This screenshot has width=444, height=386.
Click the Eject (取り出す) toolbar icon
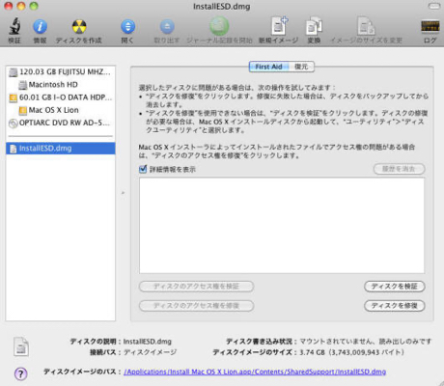[x=167, y=26]
